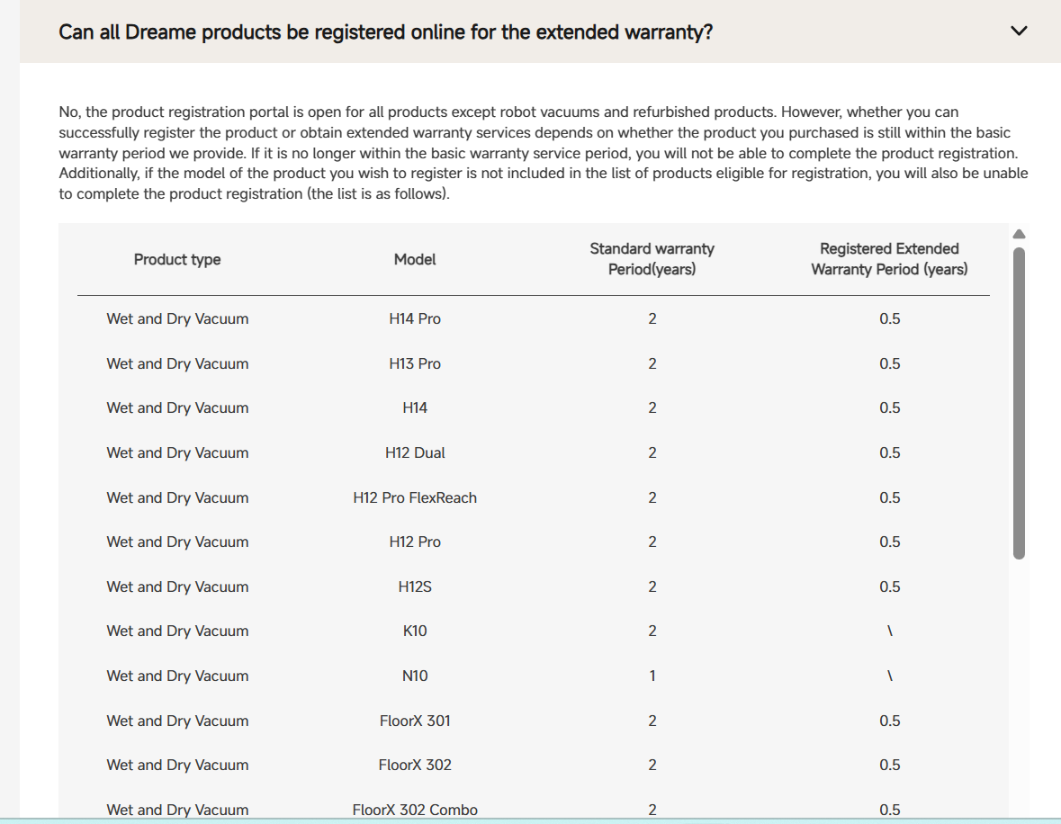Click the 'FloorX 301' model cell
The image size is (1061, 824).
415,721
